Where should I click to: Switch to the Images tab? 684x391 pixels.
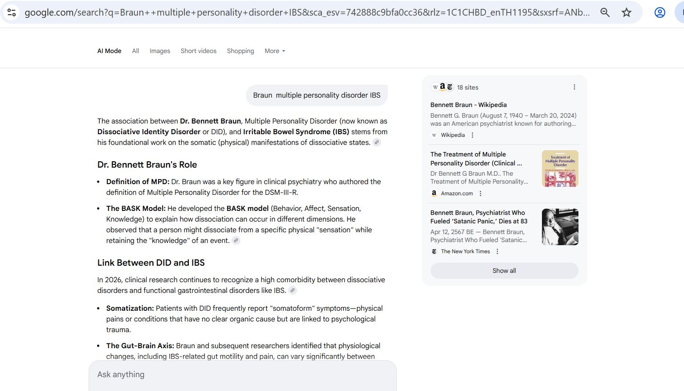[x=160, y=51]
